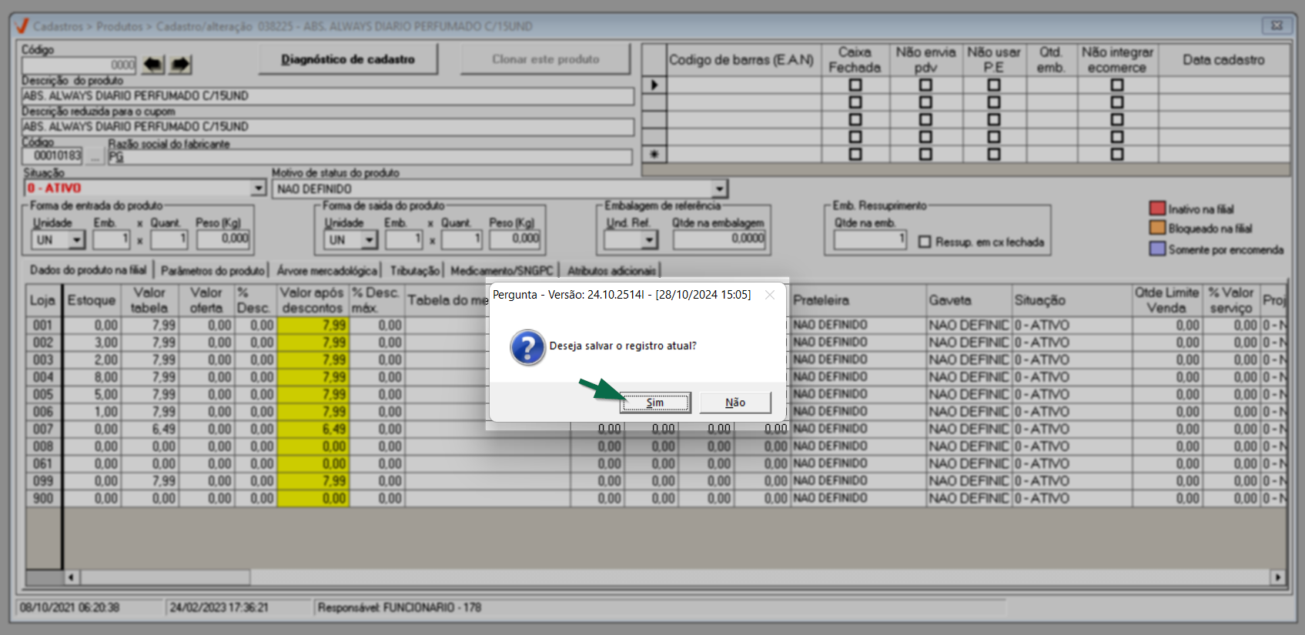Switch to Tributação tab

pyautogui.click(x=414, y=270)
